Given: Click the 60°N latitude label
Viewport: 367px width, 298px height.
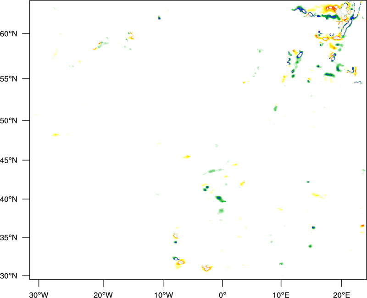Looking at the screenshot, I should click(x=9, y=34).
